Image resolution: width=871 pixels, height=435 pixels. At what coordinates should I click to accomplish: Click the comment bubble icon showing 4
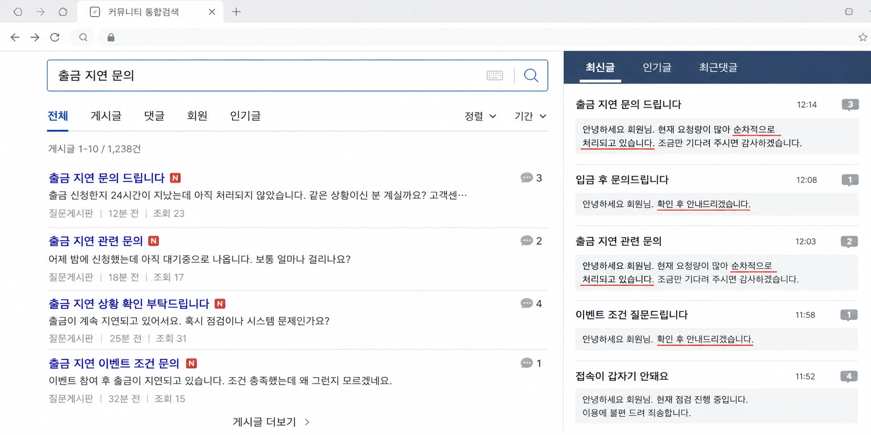pos(526,304)
